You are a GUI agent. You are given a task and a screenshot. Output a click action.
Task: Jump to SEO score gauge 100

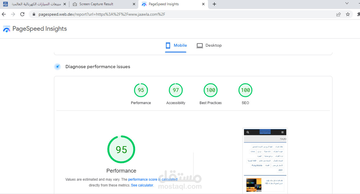(245, 90)
